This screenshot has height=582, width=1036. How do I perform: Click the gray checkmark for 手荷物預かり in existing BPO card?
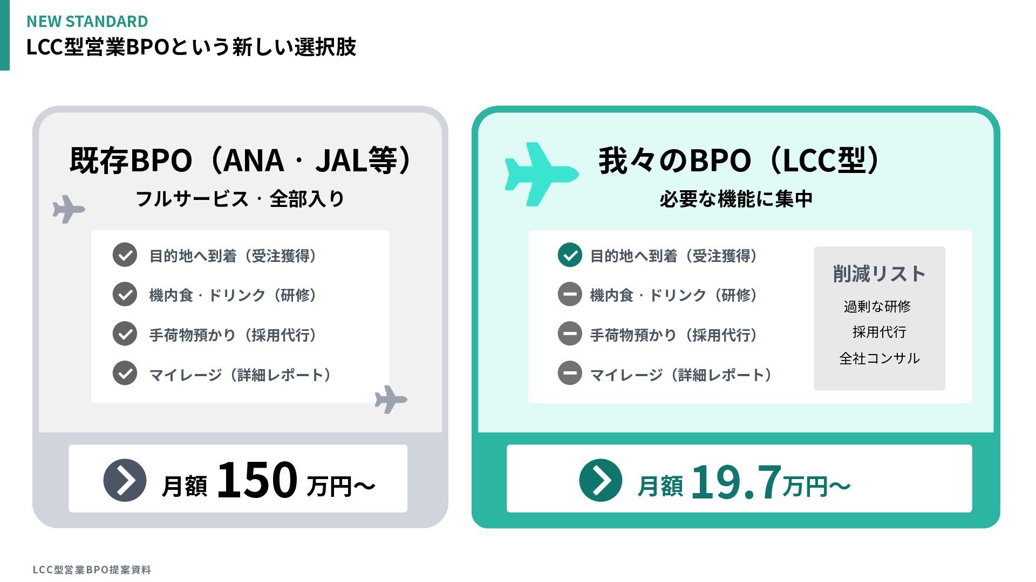point(125,334)
